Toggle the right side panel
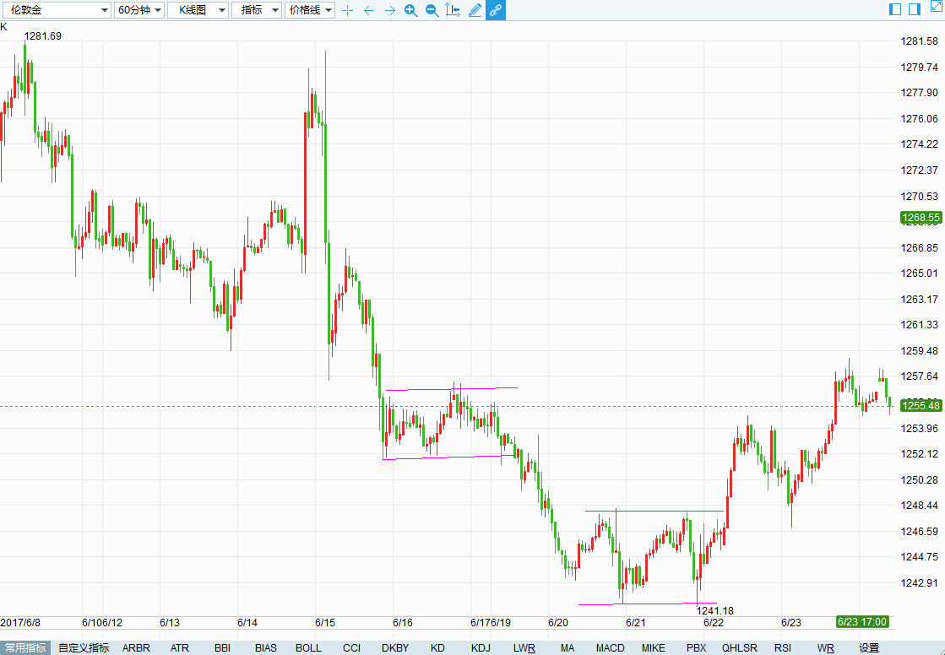 click(x=915, y=9)
